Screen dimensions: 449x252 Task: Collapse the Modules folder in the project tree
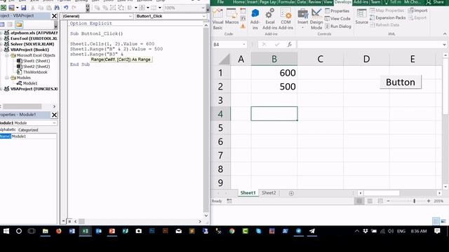(7, 78)
